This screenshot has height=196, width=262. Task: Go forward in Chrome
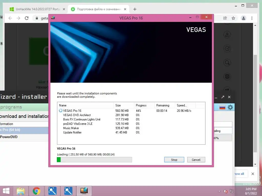(x=18, y=18)
